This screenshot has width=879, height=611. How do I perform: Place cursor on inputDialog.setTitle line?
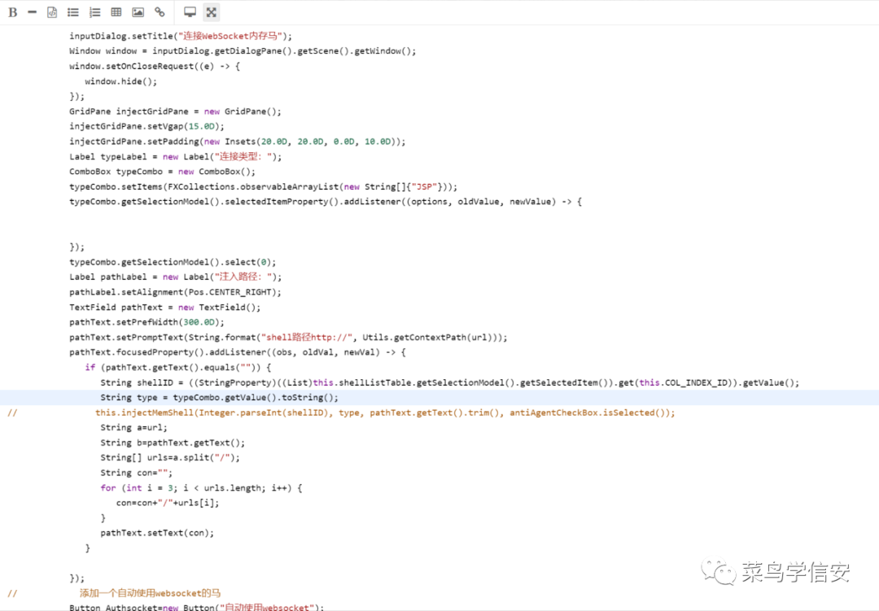coord(180,36)
